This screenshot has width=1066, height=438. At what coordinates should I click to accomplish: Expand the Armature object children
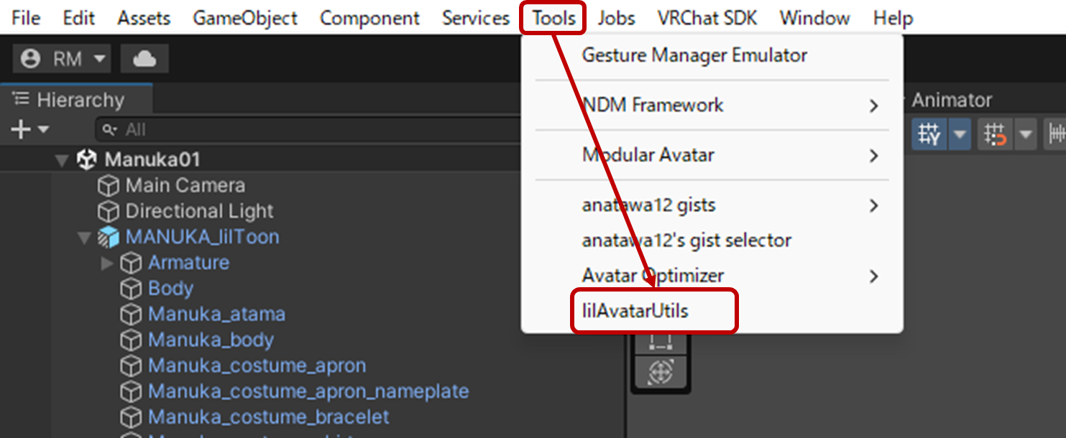point(107,264)
